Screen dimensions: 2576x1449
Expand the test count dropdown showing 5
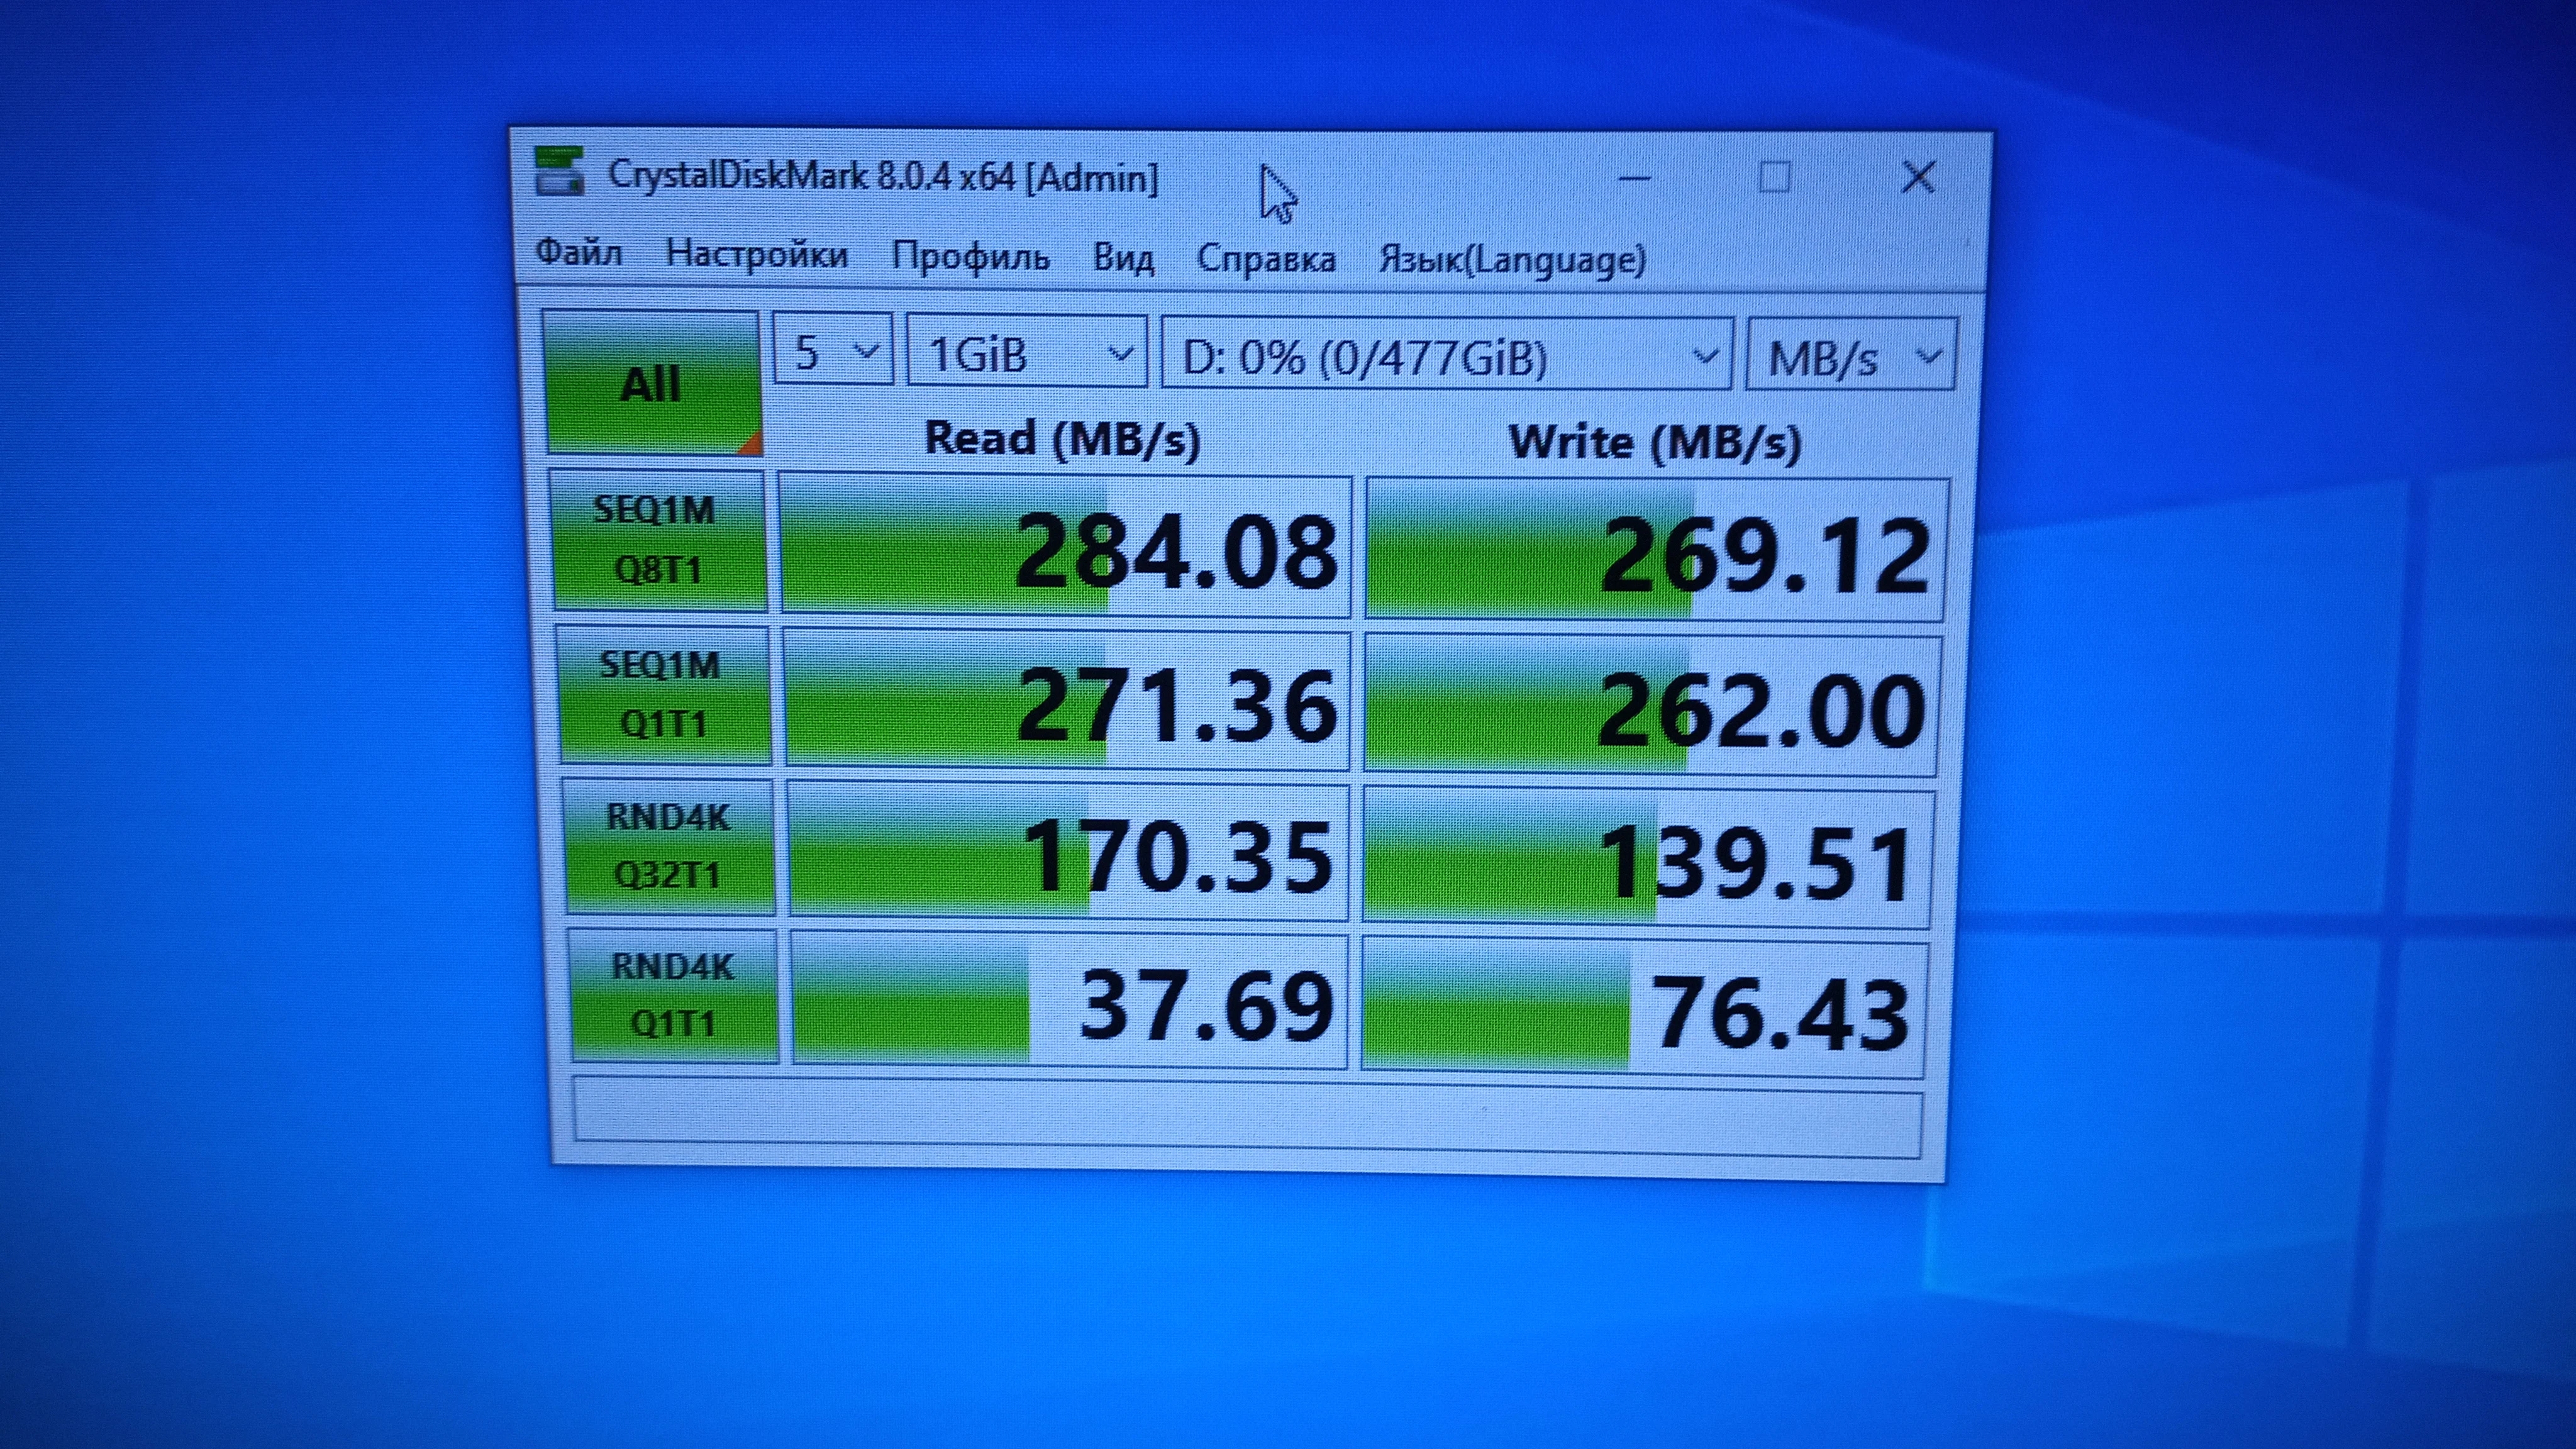click(x=833, y=351)
